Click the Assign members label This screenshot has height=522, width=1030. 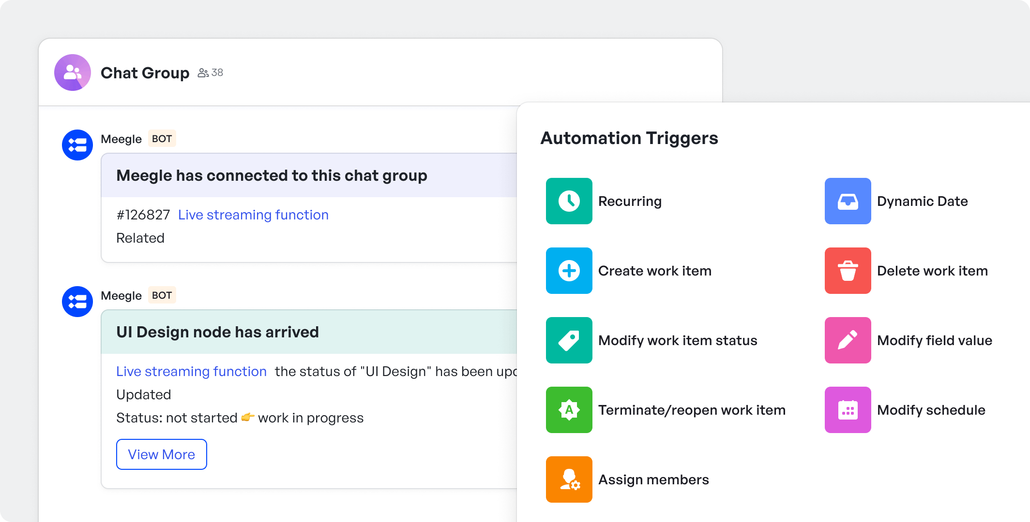[x=653, y=479]
